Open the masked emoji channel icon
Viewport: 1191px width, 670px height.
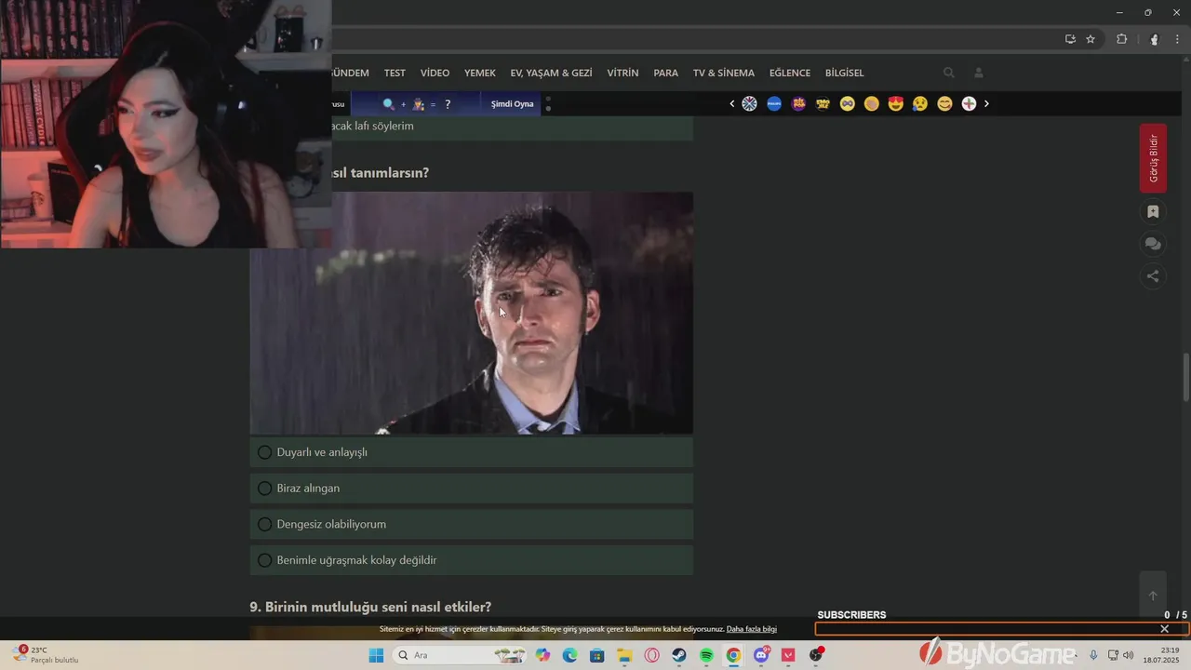coord(847,103)
